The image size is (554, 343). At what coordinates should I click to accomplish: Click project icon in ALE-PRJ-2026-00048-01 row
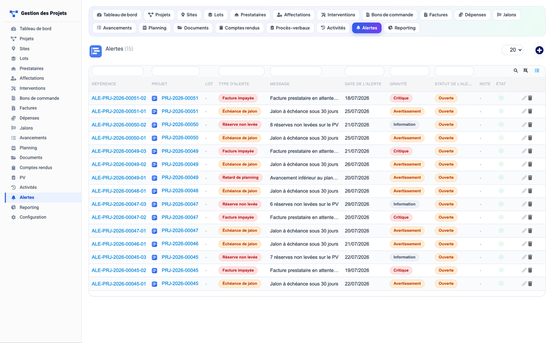coord(155,191)
